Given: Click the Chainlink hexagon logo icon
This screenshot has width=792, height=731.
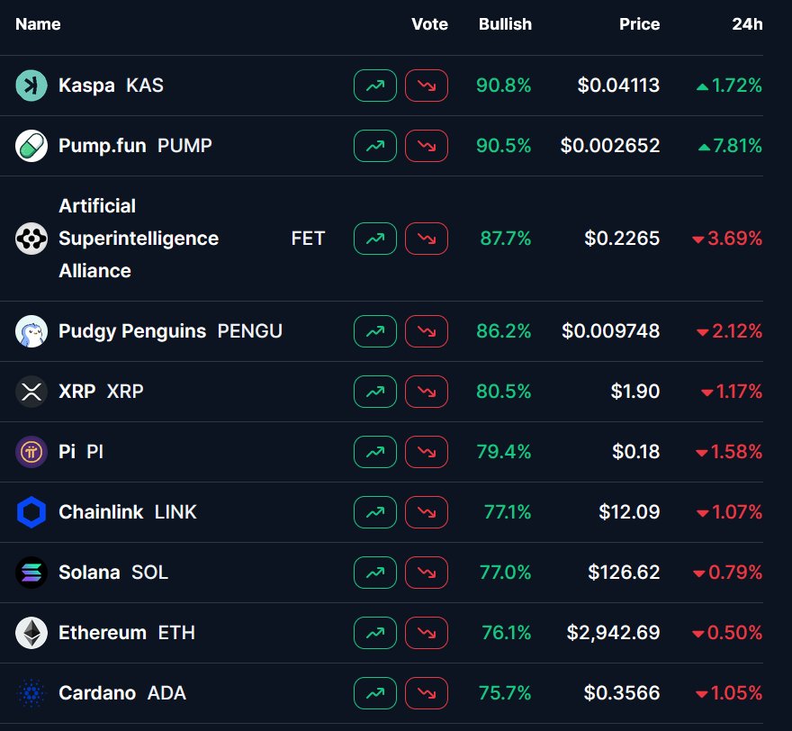Looking at the screenshot, I should (x=31, y=512).
